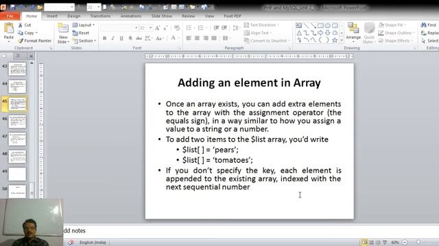The height and width of the screenshot is (246, 439).
Task: Open Line Spacing options
Action: [x=236, y=28]
